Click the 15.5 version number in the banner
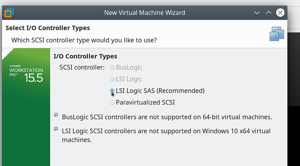The image size is (300, 166). pos(34,78)
